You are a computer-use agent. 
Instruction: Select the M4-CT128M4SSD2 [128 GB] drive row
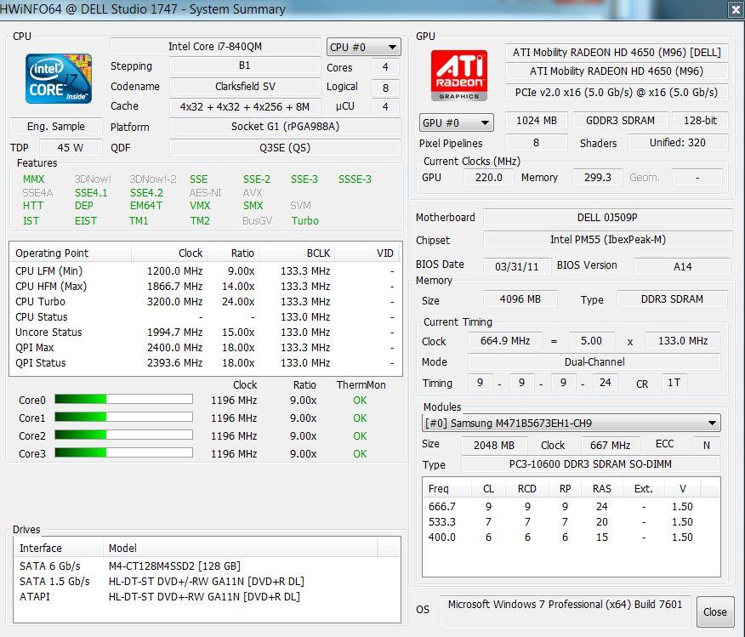[207, 566]
